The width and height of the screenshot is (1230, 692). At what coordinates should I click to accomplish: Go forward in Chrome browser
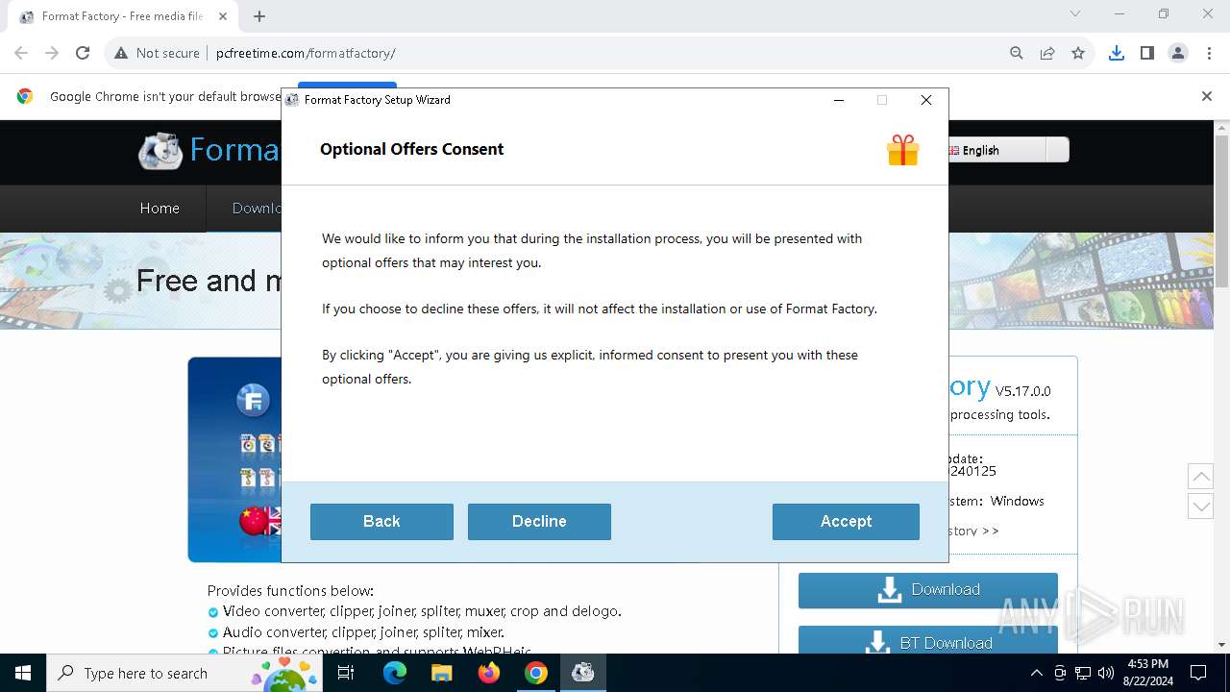pos(52,53)
